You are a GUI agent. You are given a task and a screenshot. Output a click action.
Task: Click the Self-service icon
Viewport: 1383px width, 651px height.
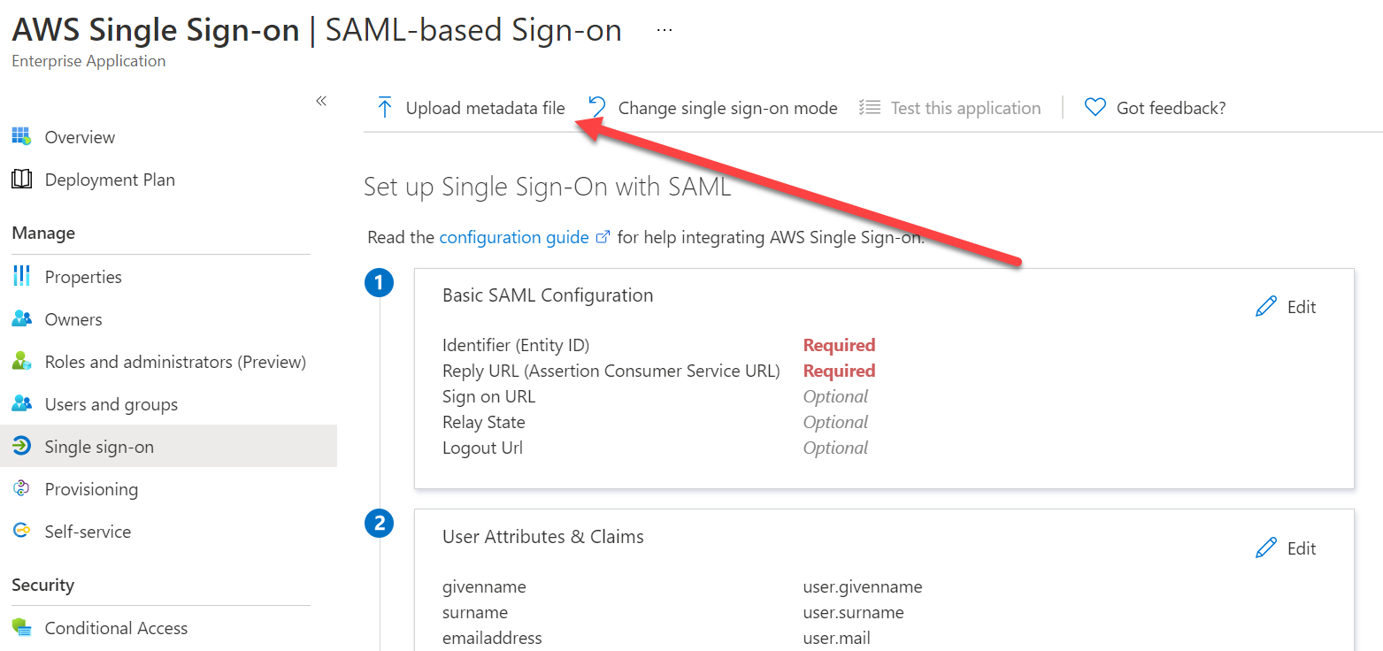click(21, 532)
